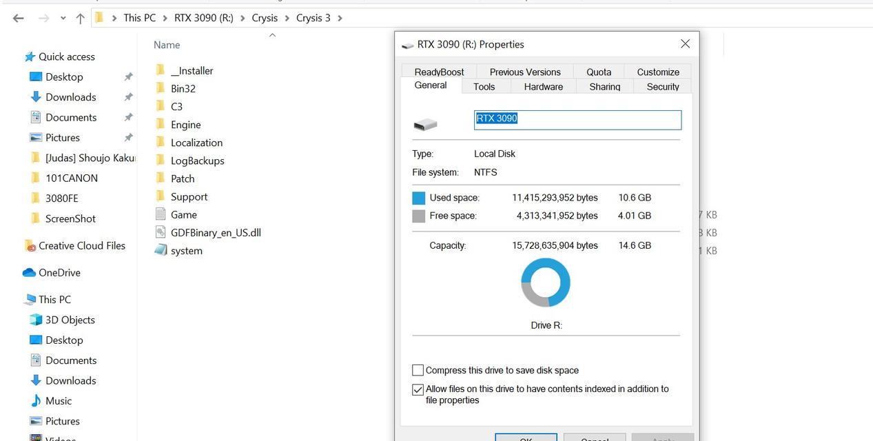Click the large drive icon in Properties dialog

click(x=425, y=124)
